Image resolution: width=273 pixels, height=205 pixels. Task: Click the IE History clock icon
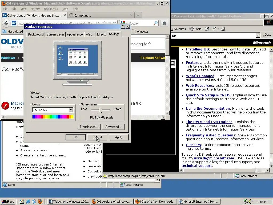207,29
